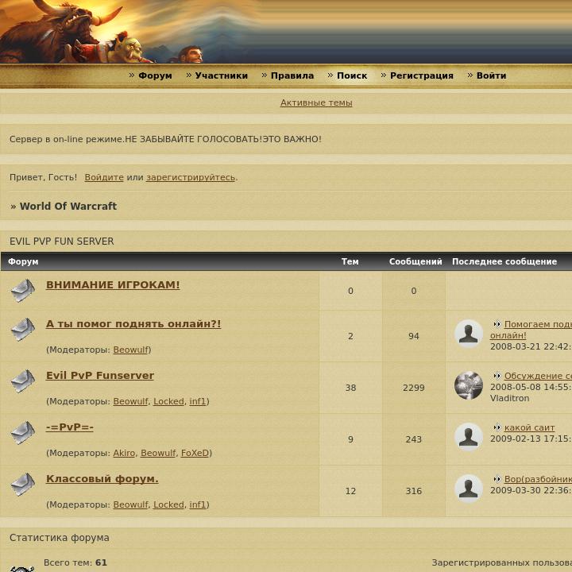This screenshot has width=572, height=572.
Task: Click the EVIL PVP FUN SERVER category title
Action: 62,242
